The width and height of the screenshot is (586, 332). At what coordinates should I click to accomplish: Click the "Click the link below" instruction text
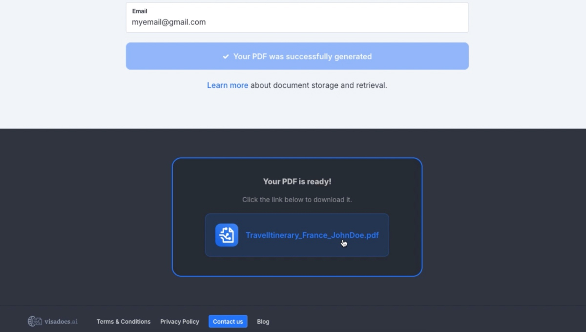297,200
